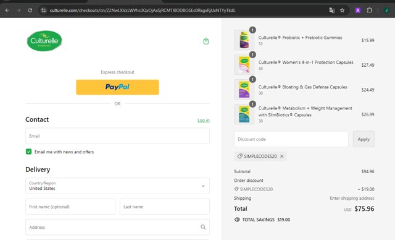The height and width of the screenshot is (240, 395).
Task: Open the Country/Region dropdown
Action: tap(117, 186)
